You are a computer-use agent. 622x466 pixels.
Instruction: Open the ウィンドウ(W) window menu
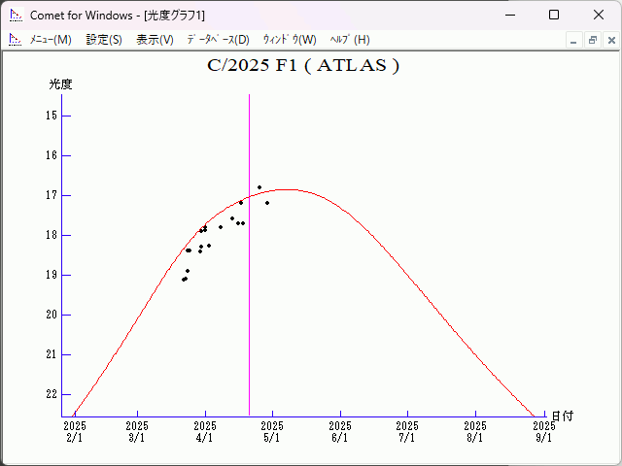click(x=290, y=40)
